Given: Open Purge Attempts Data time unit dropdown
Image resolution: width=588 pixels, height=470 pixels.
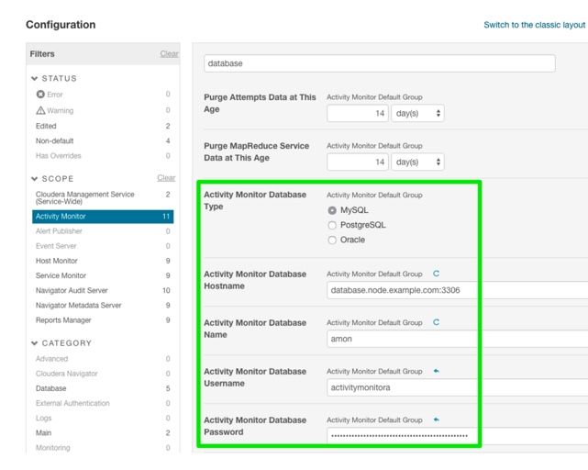Looking at the screenshot, I should (418, 113).
